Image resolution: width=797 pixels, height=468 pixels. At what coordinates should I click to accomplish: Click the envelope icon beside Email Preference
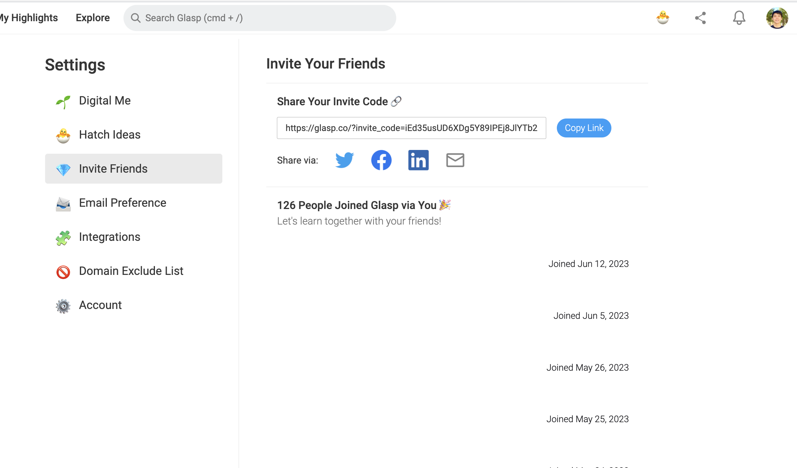63,204
